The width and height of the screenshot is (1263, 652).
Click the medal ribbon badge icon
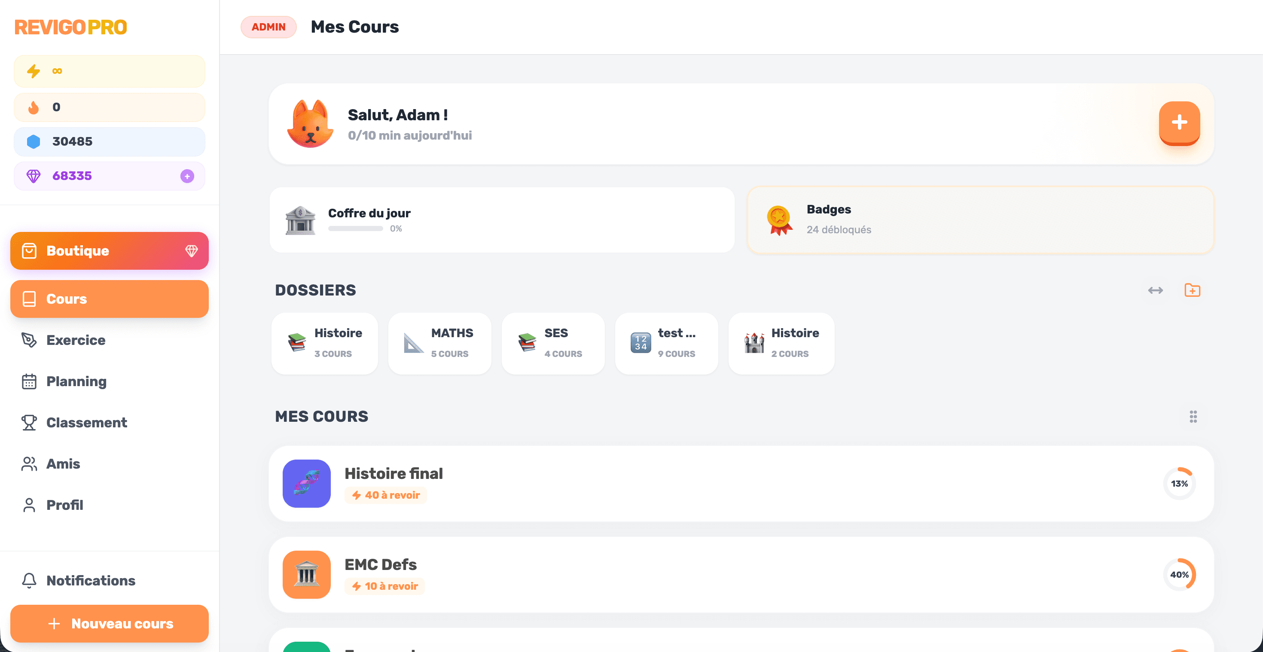[779, 221]
